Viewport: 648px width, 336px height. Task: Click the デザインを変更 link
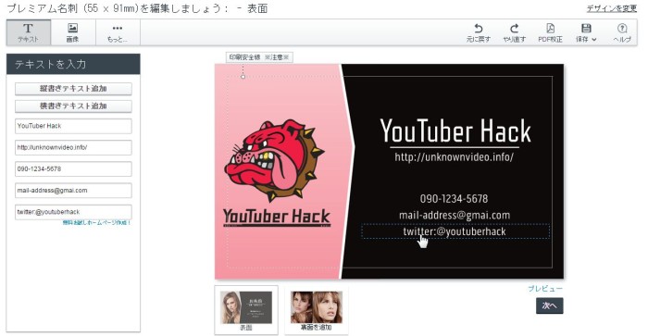612,8
